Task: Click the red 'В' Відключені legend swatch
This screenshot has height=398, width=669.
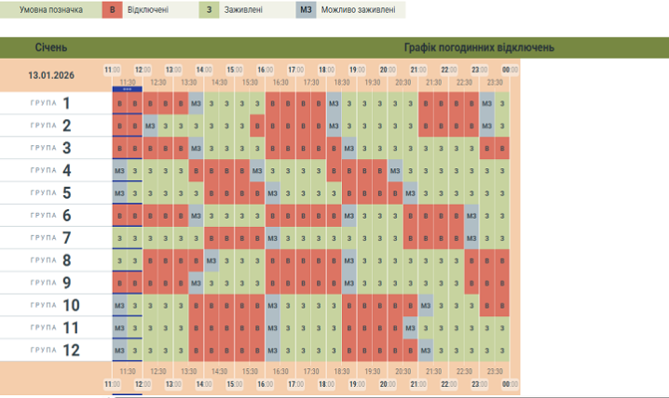Action: (114, 11)
